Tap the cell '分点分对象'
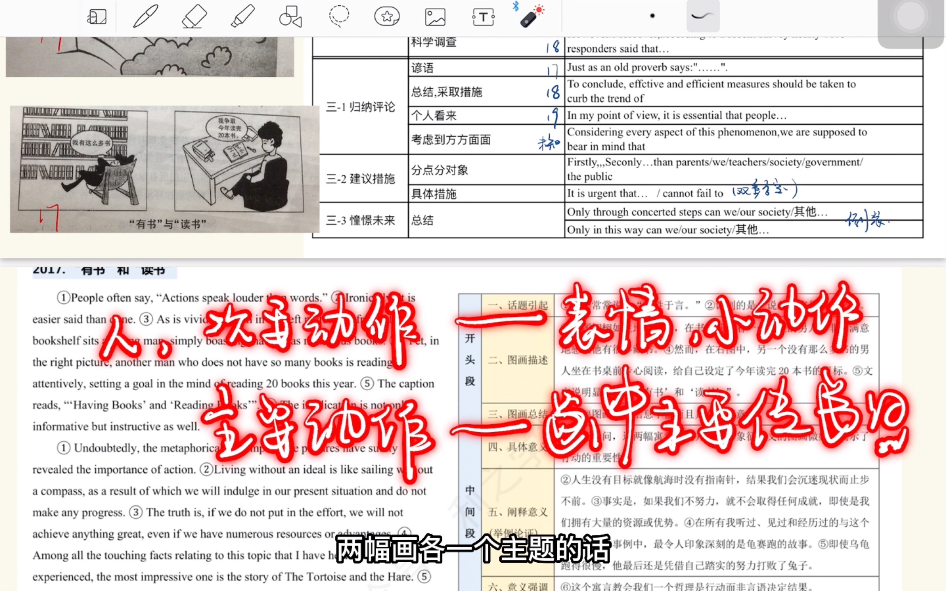The width and height of the screenshot is (946, 591). click(x=486, y=170)
